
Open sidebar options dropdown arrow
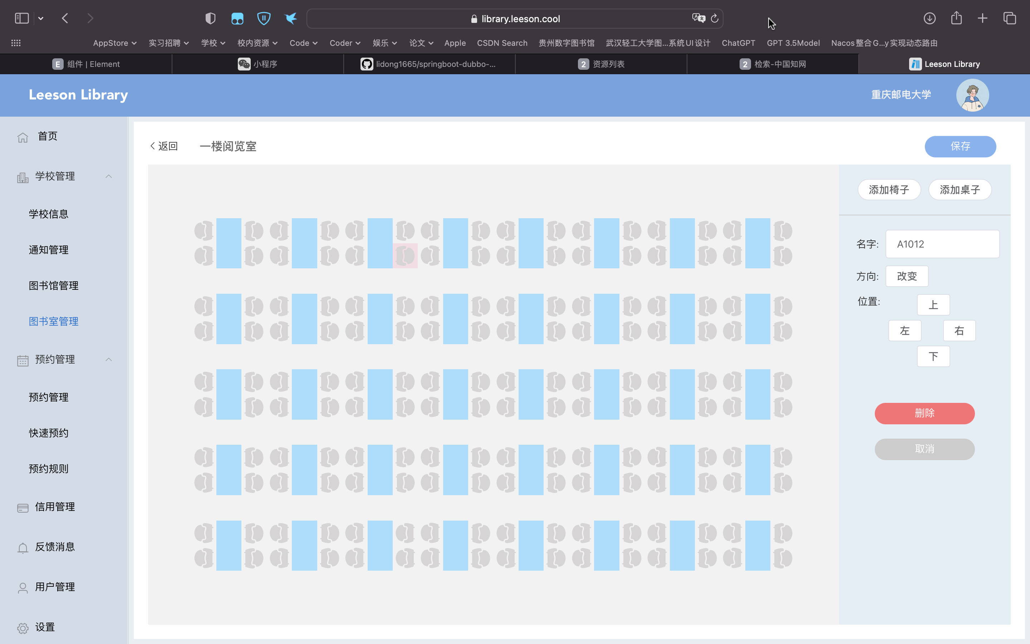pos(41,18)
